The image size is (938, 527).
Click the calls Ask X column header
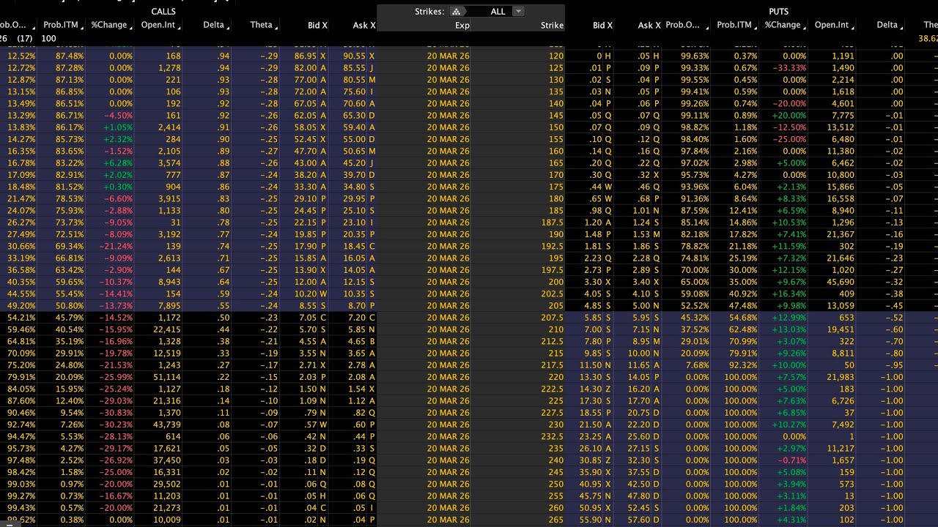363,26
